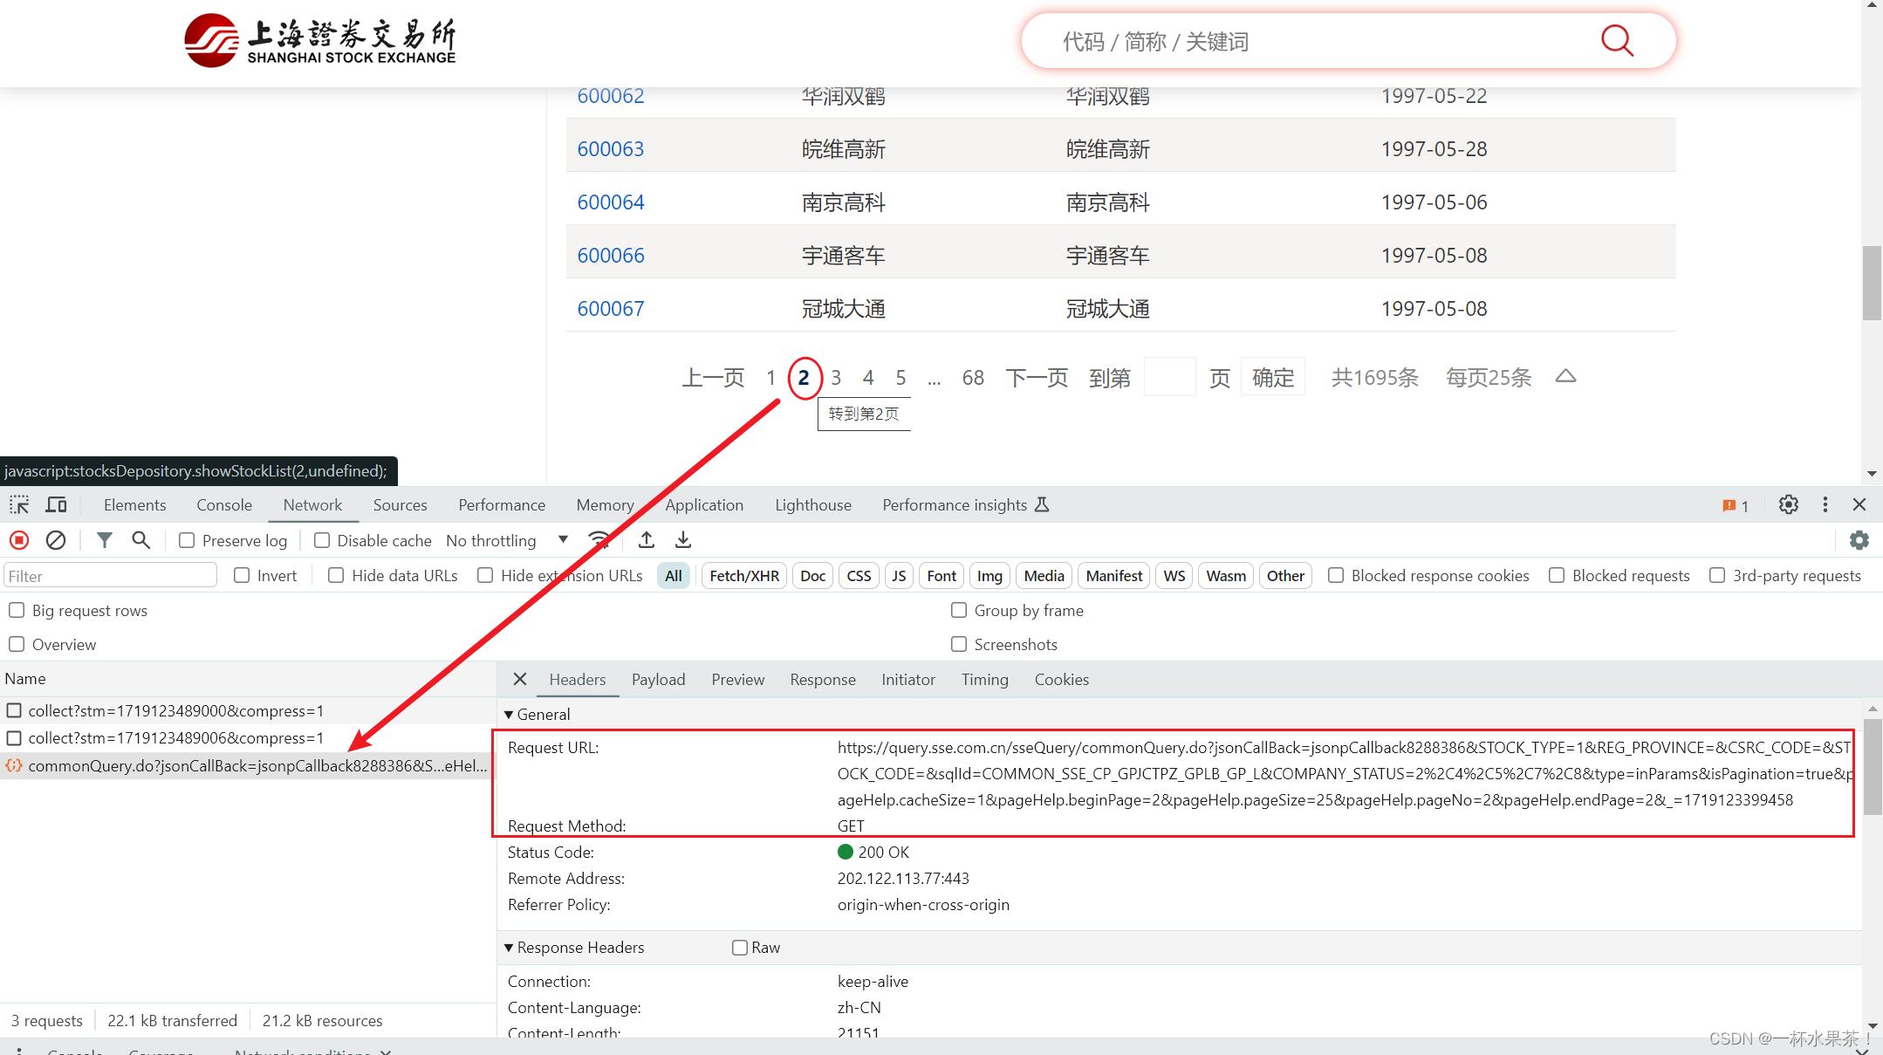The width and height of the screenshot is (1883, 1055).
Task: Click the clear requests icon
Action: tap(54, 540)
